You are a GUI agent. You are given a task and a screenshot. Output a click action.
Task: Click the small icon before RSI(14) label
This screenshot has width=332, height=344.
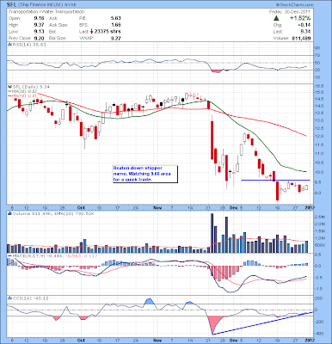(x=9, y=45)
